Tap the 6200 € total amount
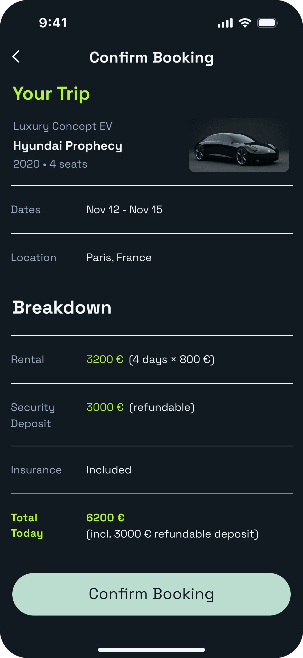Screen dimensions: 303x658 (x=105, y=517)
